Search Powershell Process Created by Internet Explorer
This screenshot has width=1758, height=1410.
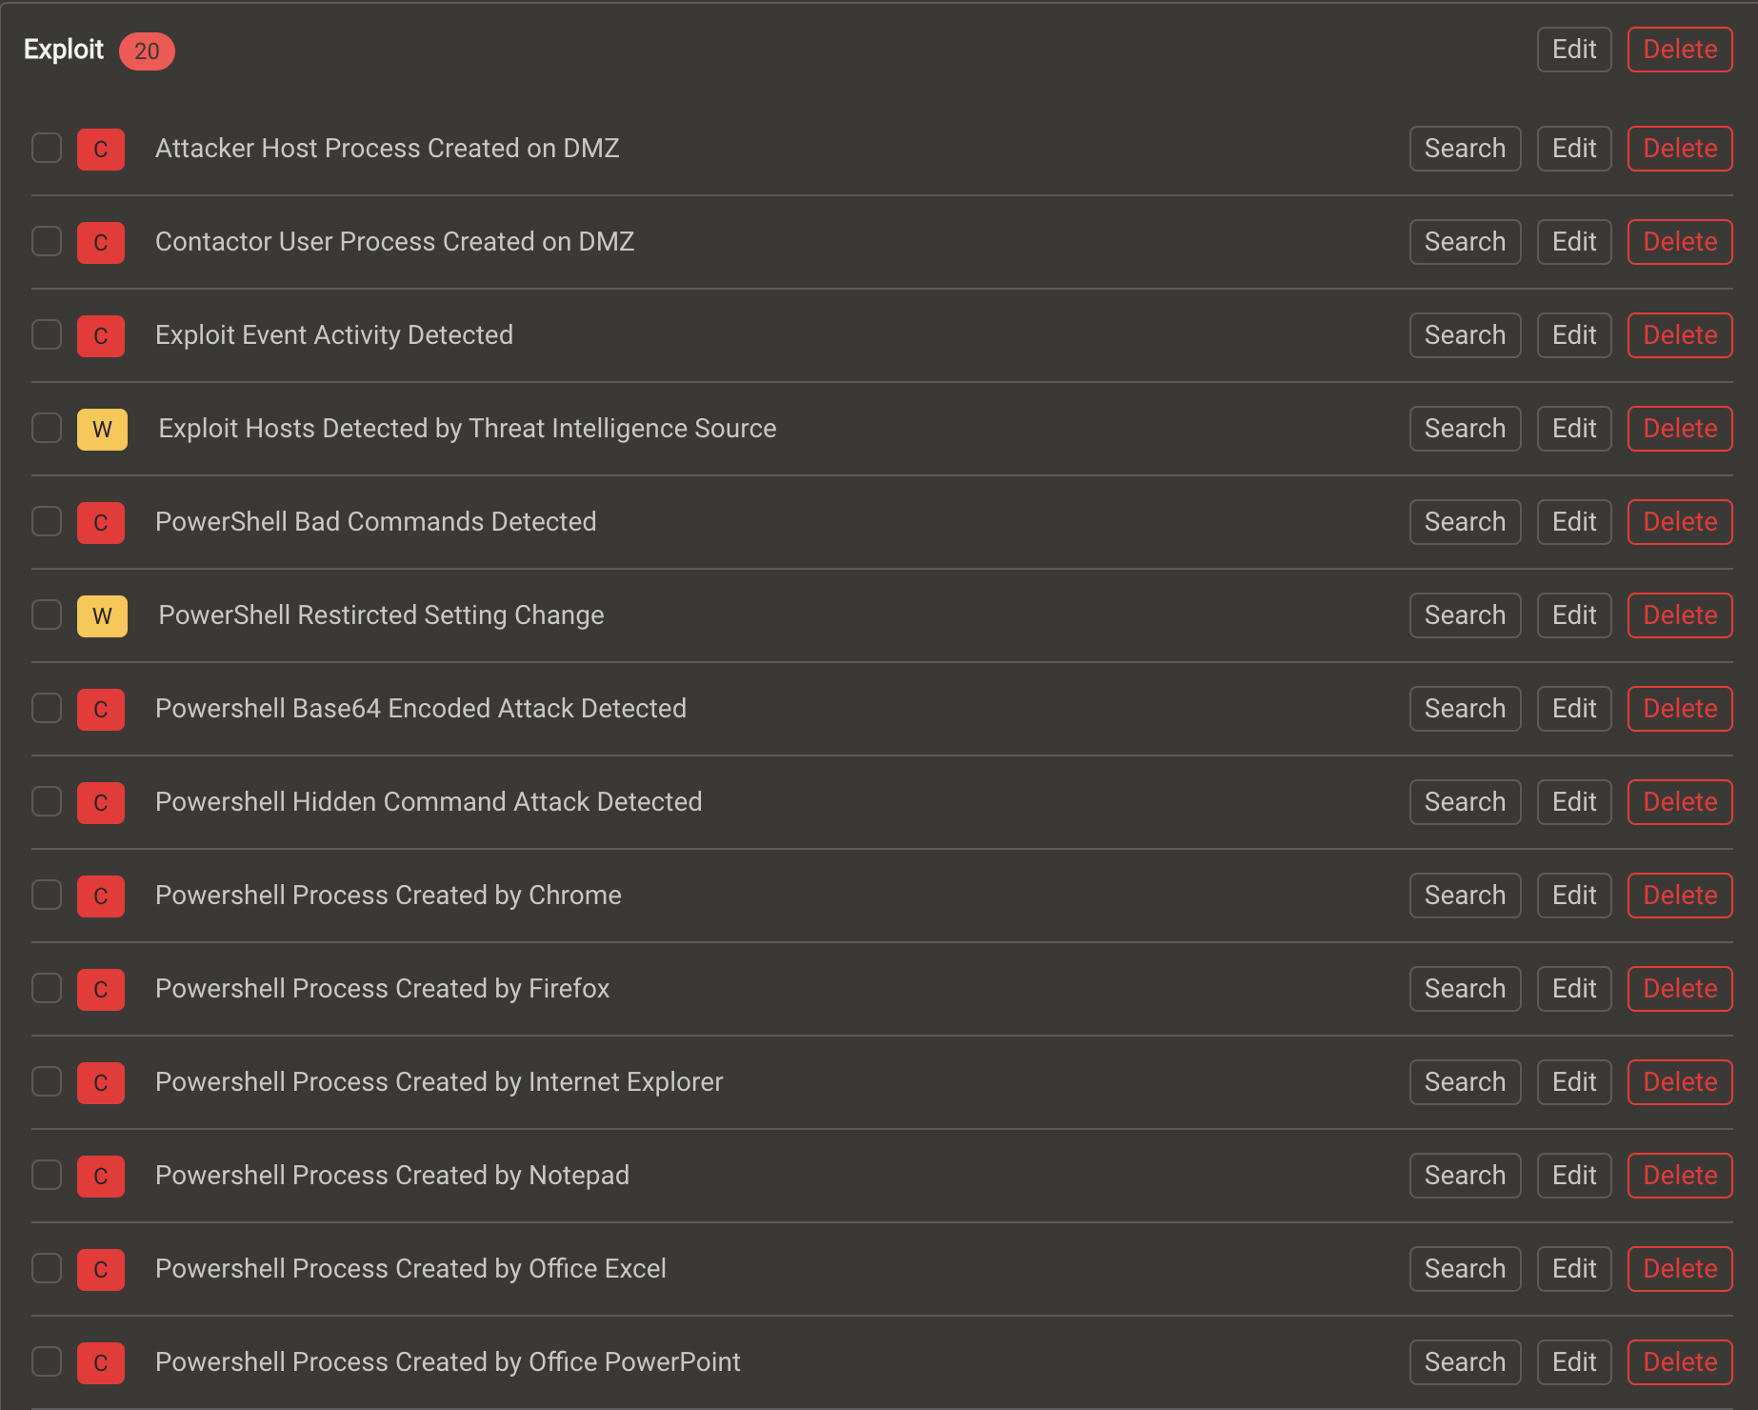[x=1465, y=1082]
